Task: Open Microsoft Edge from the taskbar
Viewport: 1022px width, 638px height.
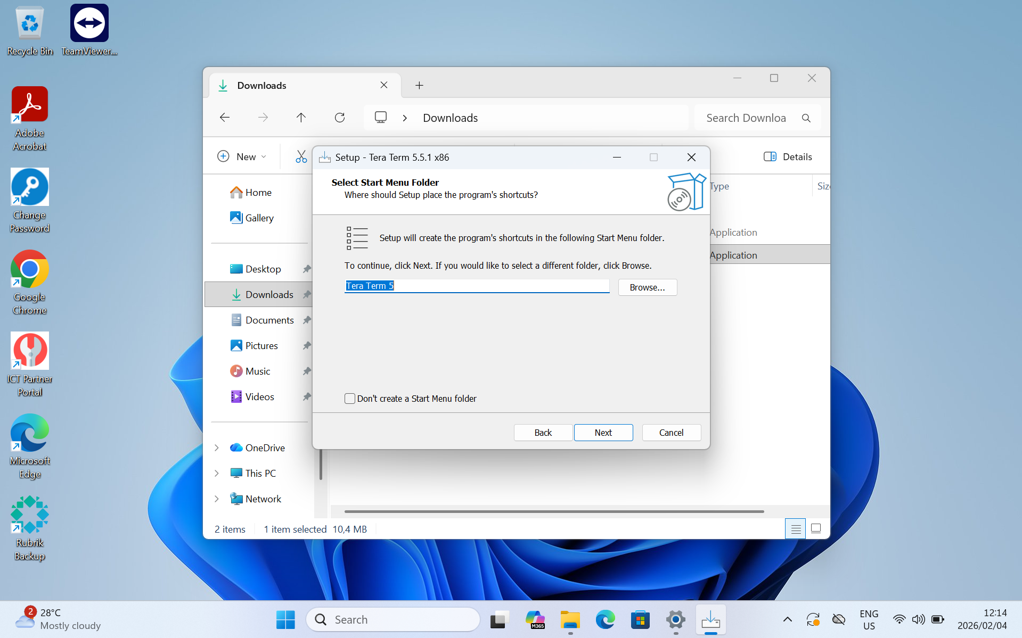Action: click(x=605, y=620)
